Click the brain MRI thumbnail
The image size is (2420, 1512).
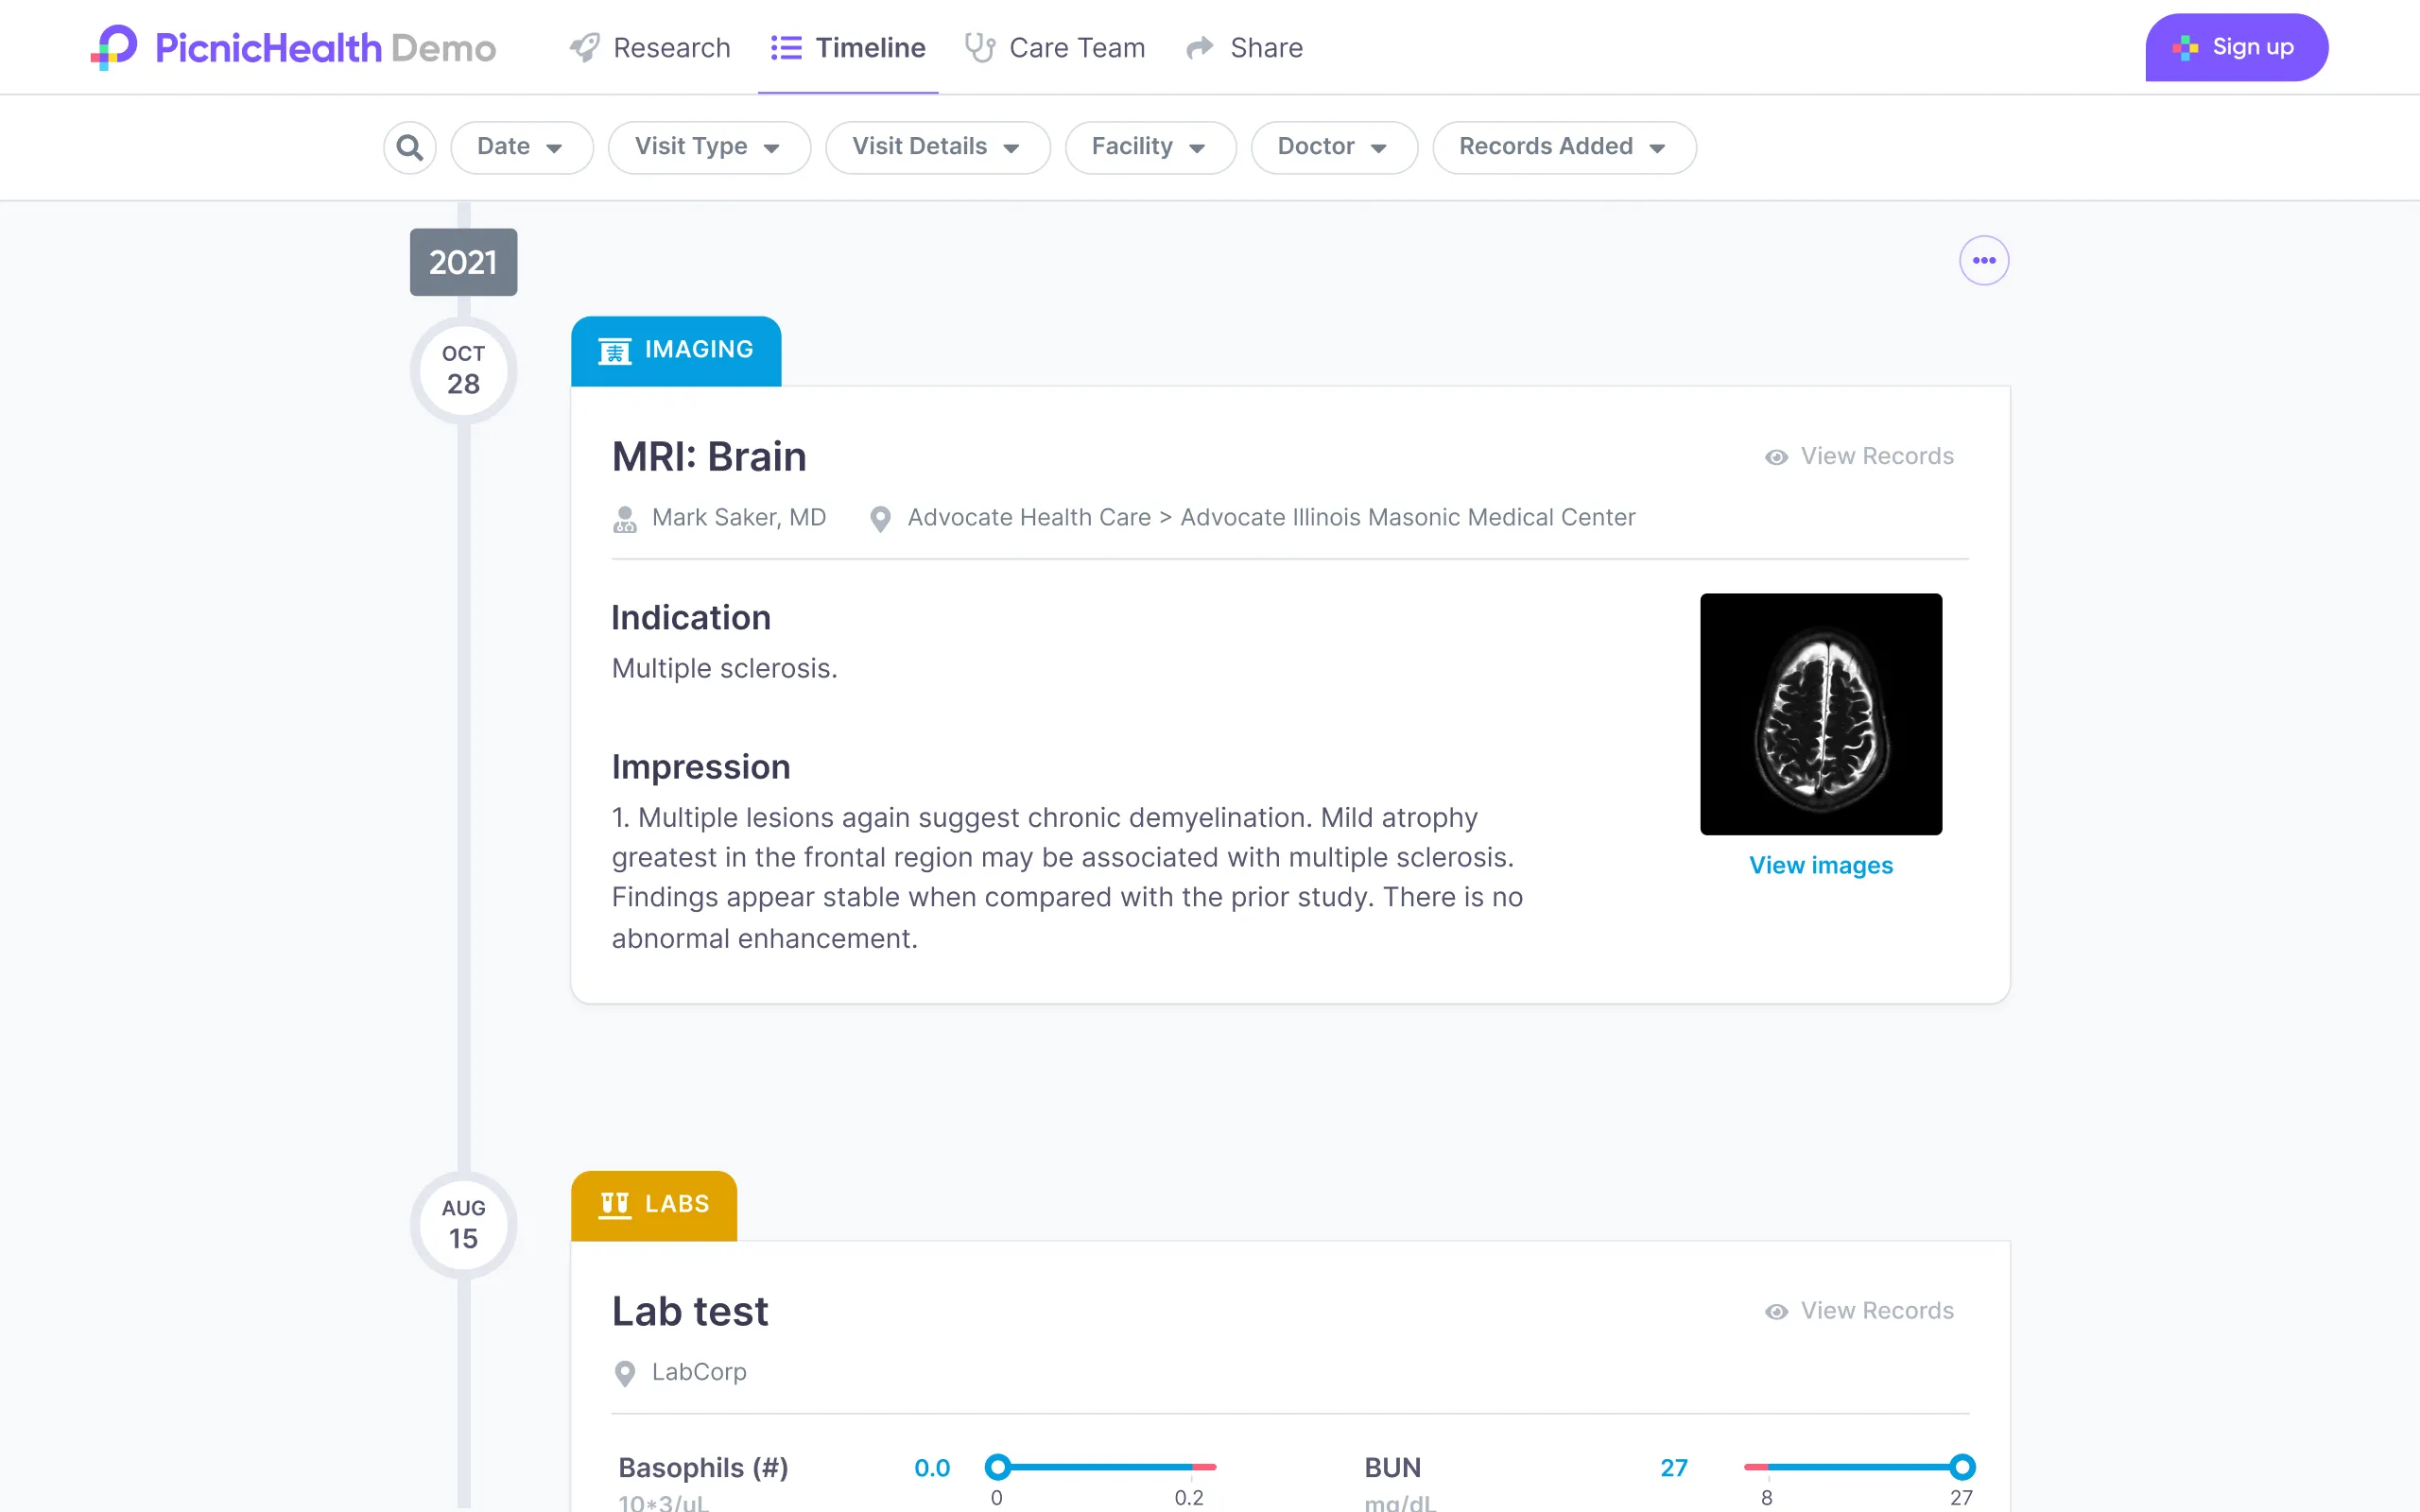[x=1821, y=713]
